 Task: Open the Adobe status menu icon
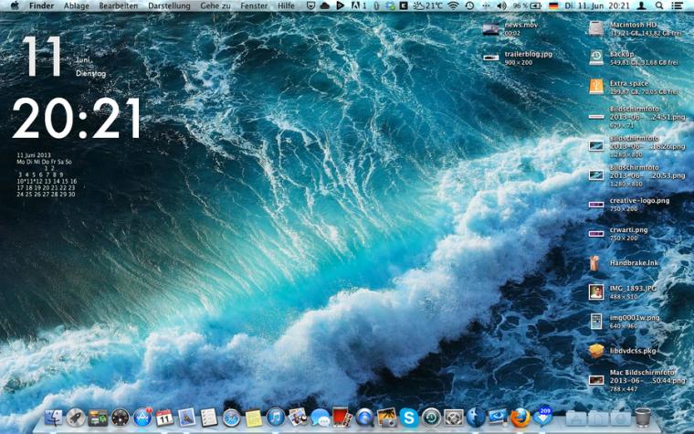[x=358, y=5]
